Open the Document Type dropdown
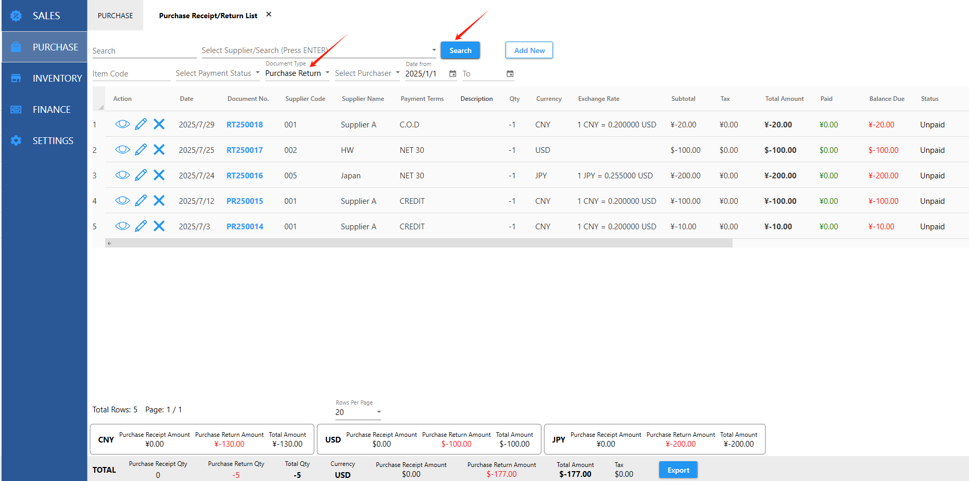969x481 pixels. [297, 73]
